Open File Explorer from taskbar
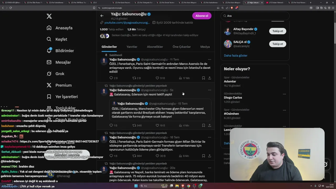336x189 pixels. pos(177,186)
